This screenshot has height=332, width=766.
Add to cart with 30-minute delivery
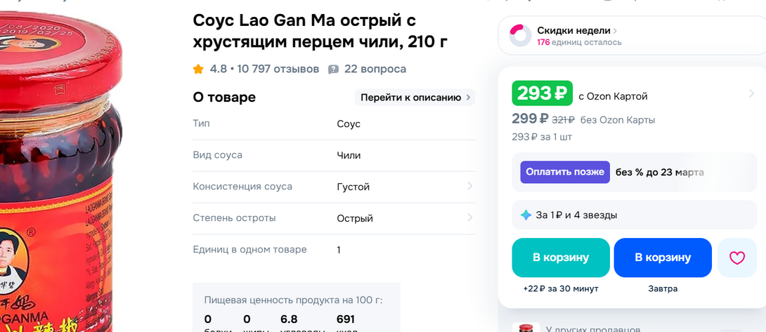[x=560, y=258]
